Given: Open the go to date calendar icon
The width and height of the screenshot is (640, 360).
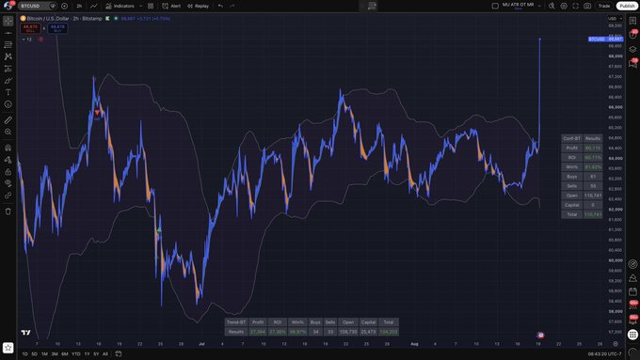Looking at the screenshot, I should click(119, 353).
